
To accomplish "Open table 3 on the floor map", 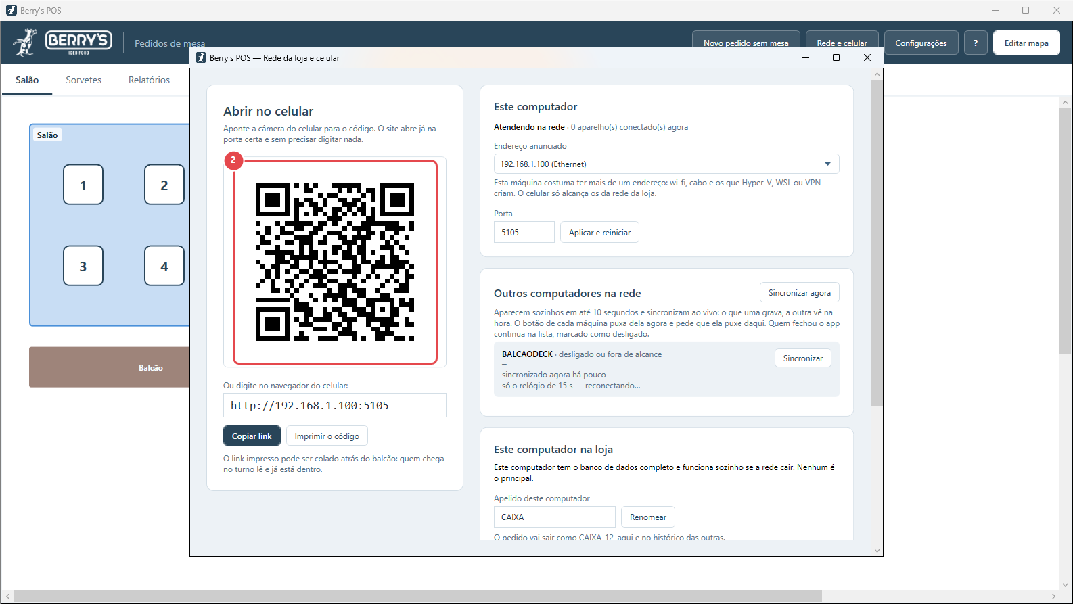I will click(x=83, y=266).
